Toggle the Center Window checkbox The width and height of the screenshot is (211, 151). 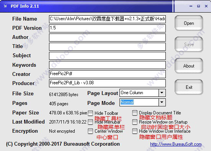[x=90, y=131]
